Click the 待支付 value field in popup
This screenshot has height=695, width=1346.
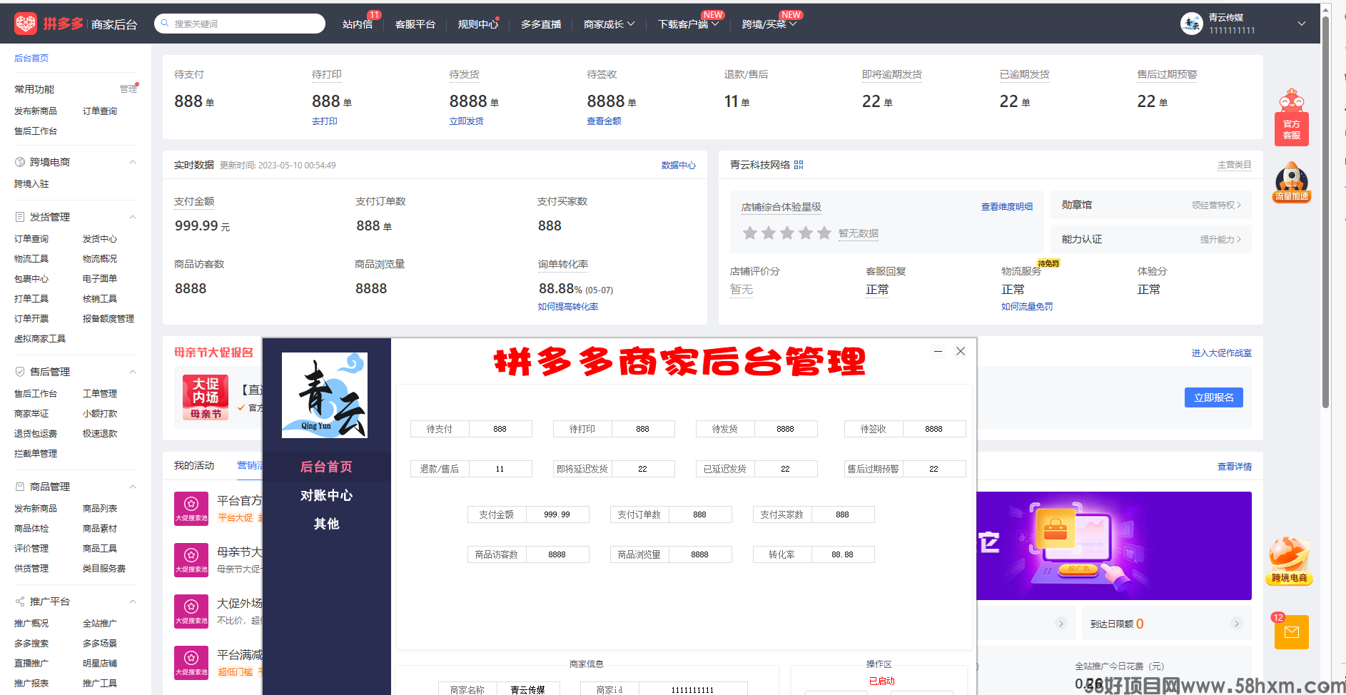pyautogui.click(x=500, y=429)
